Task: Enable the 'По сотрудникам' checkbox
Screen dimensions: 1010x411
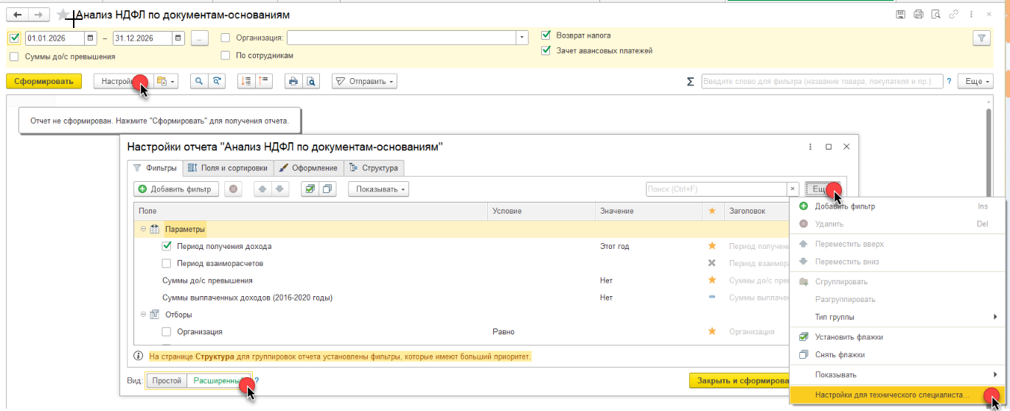Action: (226, 55)
